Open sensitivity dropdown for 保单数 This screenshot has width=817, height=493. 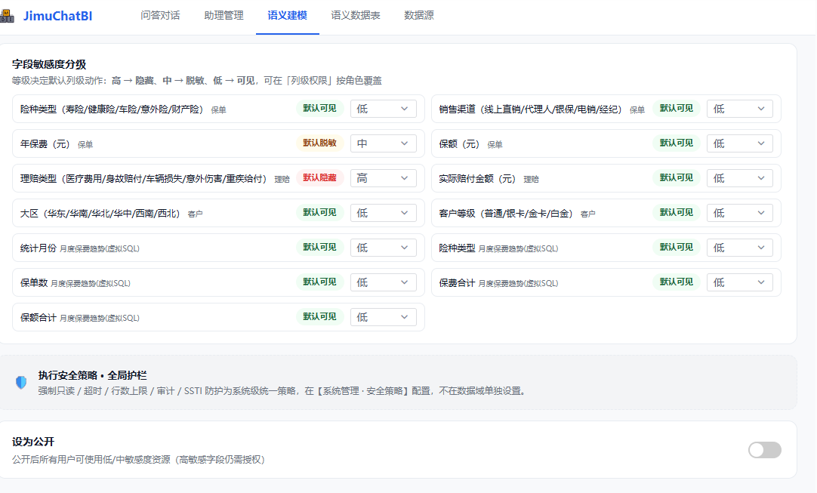pyautogui.click(x=383, y=282)
